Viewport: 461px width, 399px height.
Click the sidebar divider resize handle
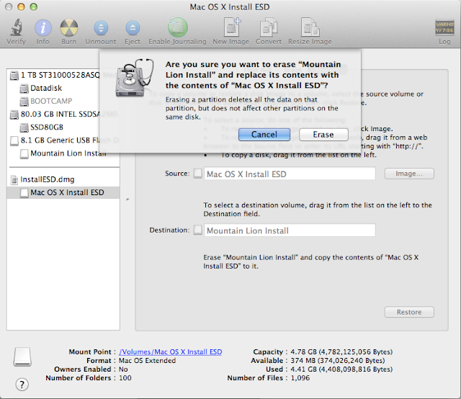[x=127, y=199]
